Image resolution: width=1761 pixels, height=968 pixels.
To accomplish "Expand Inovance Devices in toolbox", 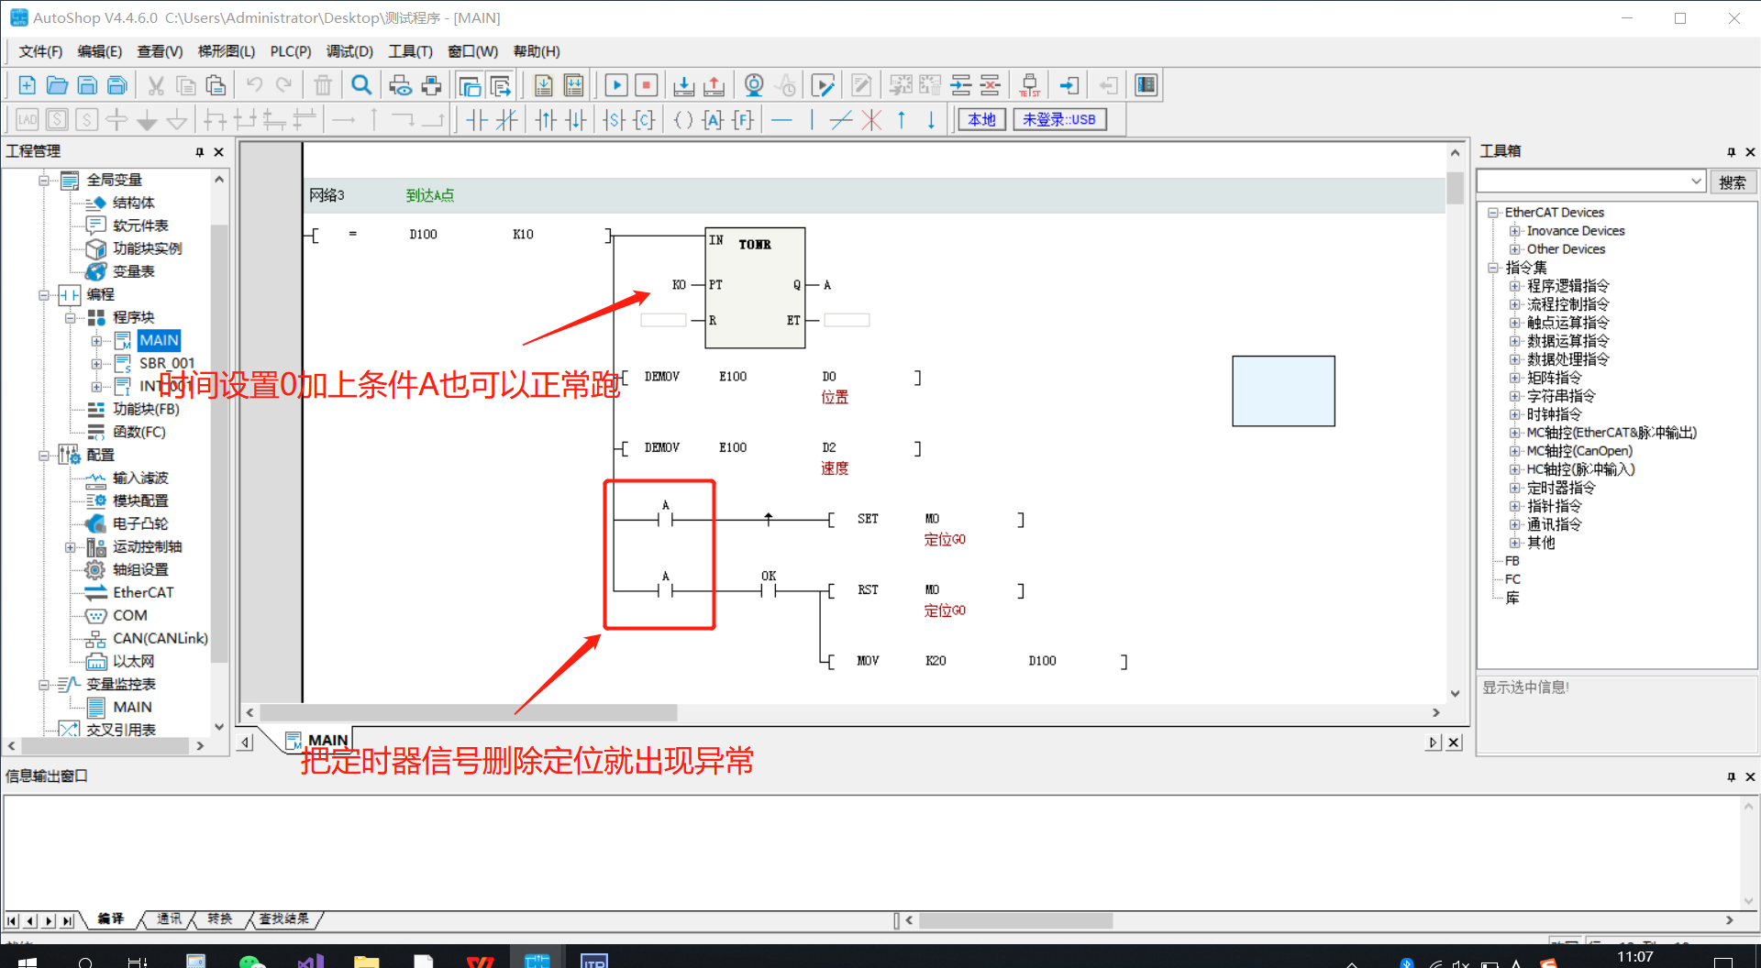I will point(1515,231).
